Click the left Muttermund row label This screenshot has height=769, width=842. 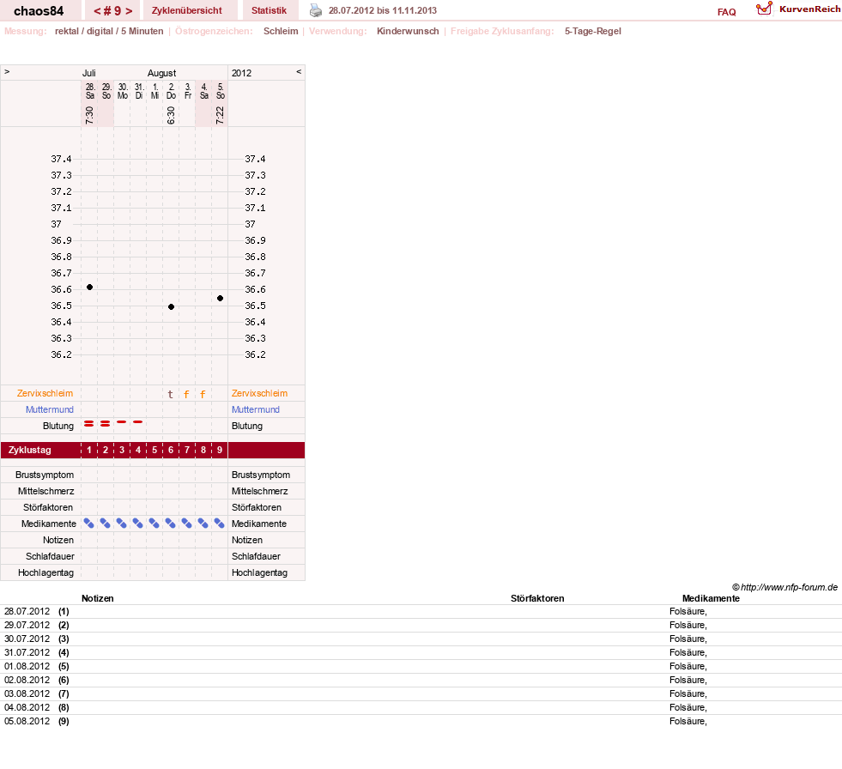coord(50,409)
